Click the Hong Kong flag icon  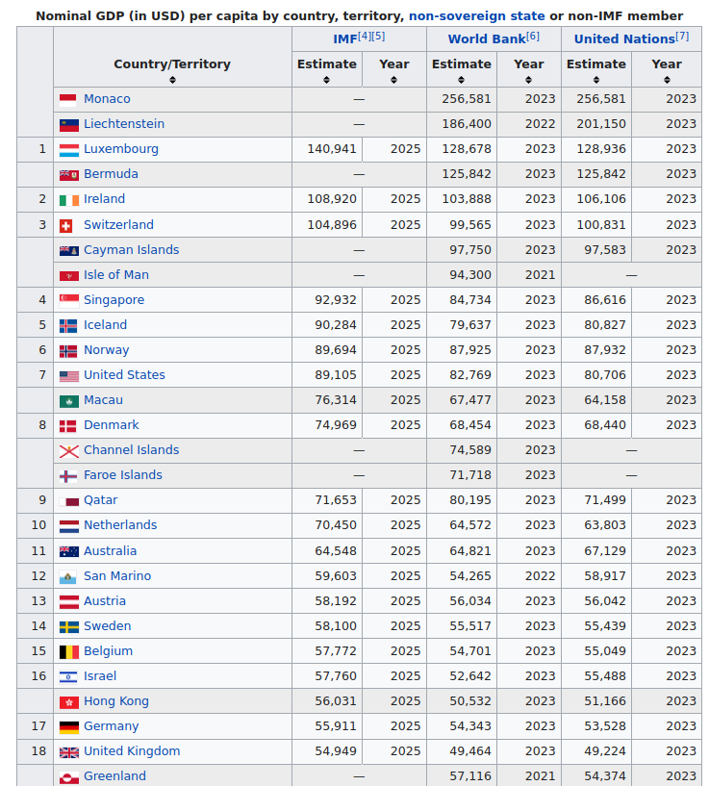pyautogui.click(x=68, y=702)
